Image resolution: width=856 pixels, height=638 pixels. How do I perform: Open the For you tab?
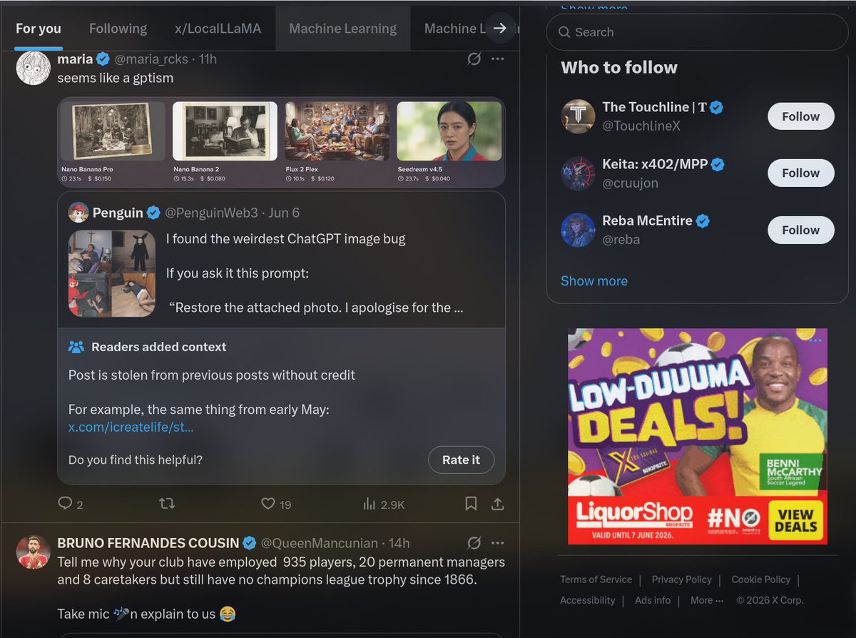coord(39,29)
